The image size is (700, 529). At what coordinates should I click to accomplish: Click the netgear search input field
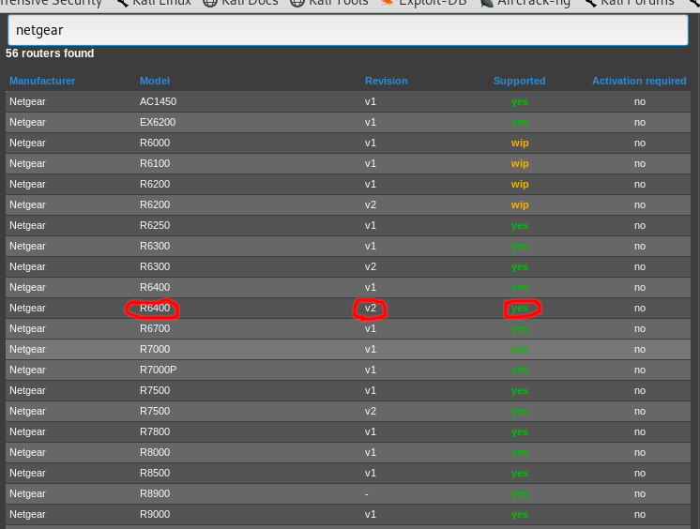coord(348,30)
